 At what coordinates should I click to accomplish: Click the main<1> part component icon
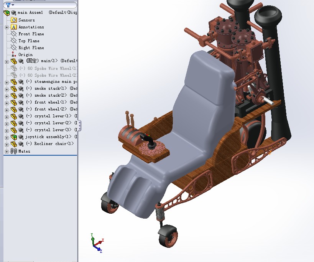point(14,61)
